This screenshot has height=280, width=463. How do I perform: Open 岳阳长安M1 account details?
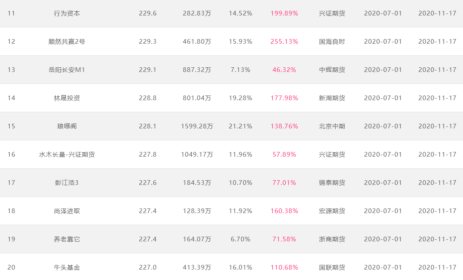pos(67,70)
